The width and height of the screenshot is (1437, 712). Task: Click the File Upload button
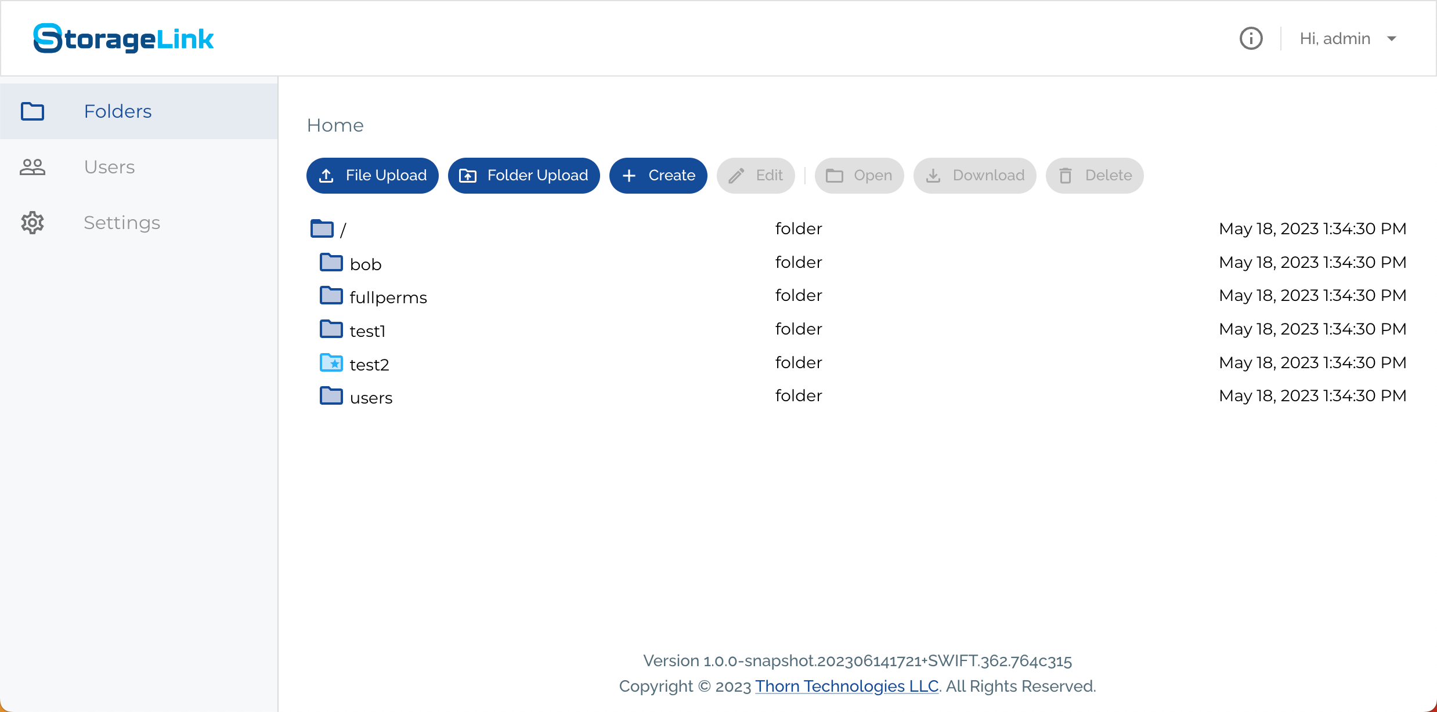[x=373, y=176]
